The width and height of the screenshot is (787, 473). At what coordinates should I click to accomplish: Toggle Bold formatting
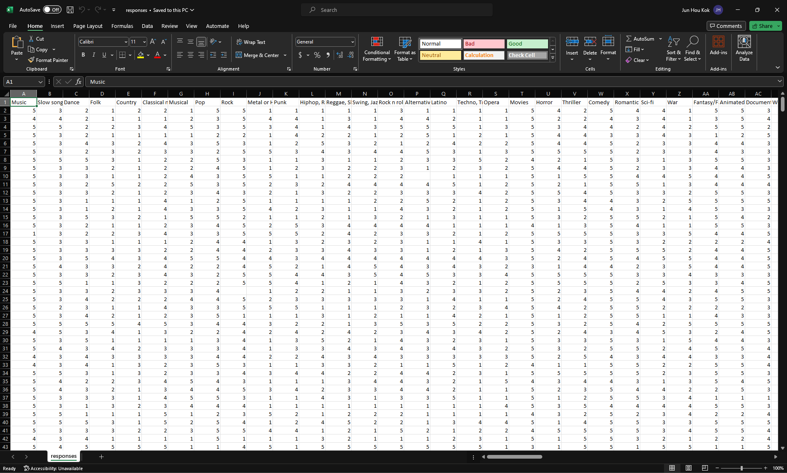(83, 55)
